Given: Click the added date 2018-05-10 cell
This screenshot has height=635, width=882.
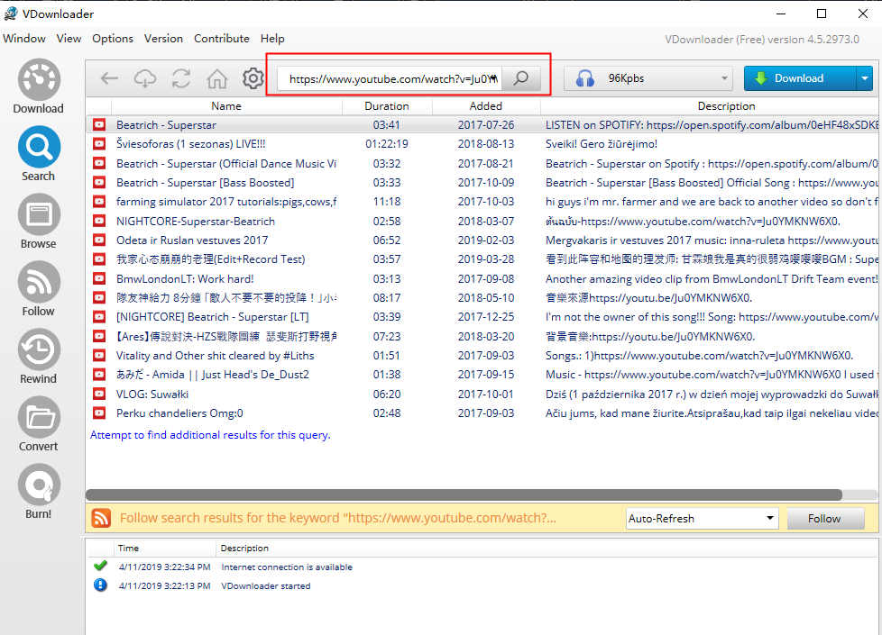Looking at the screenshot, I should (486, 298).
